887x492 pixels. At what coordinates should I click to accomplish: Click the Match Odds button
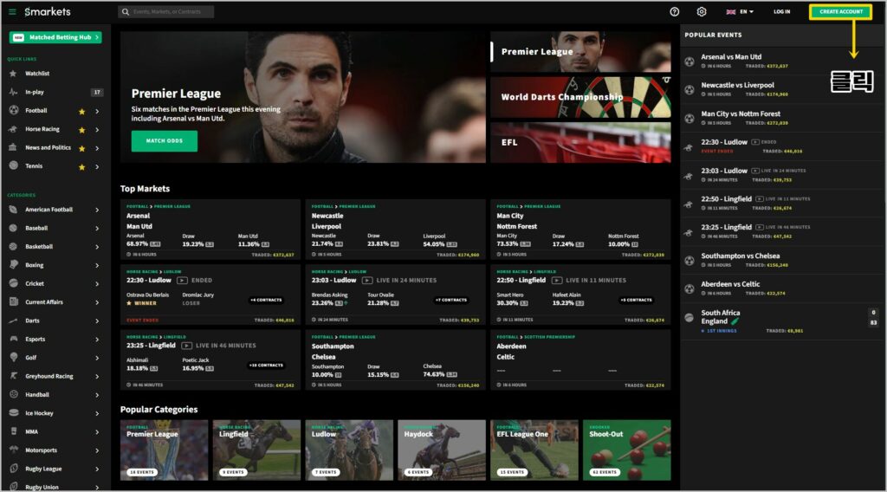pos(164,141)
